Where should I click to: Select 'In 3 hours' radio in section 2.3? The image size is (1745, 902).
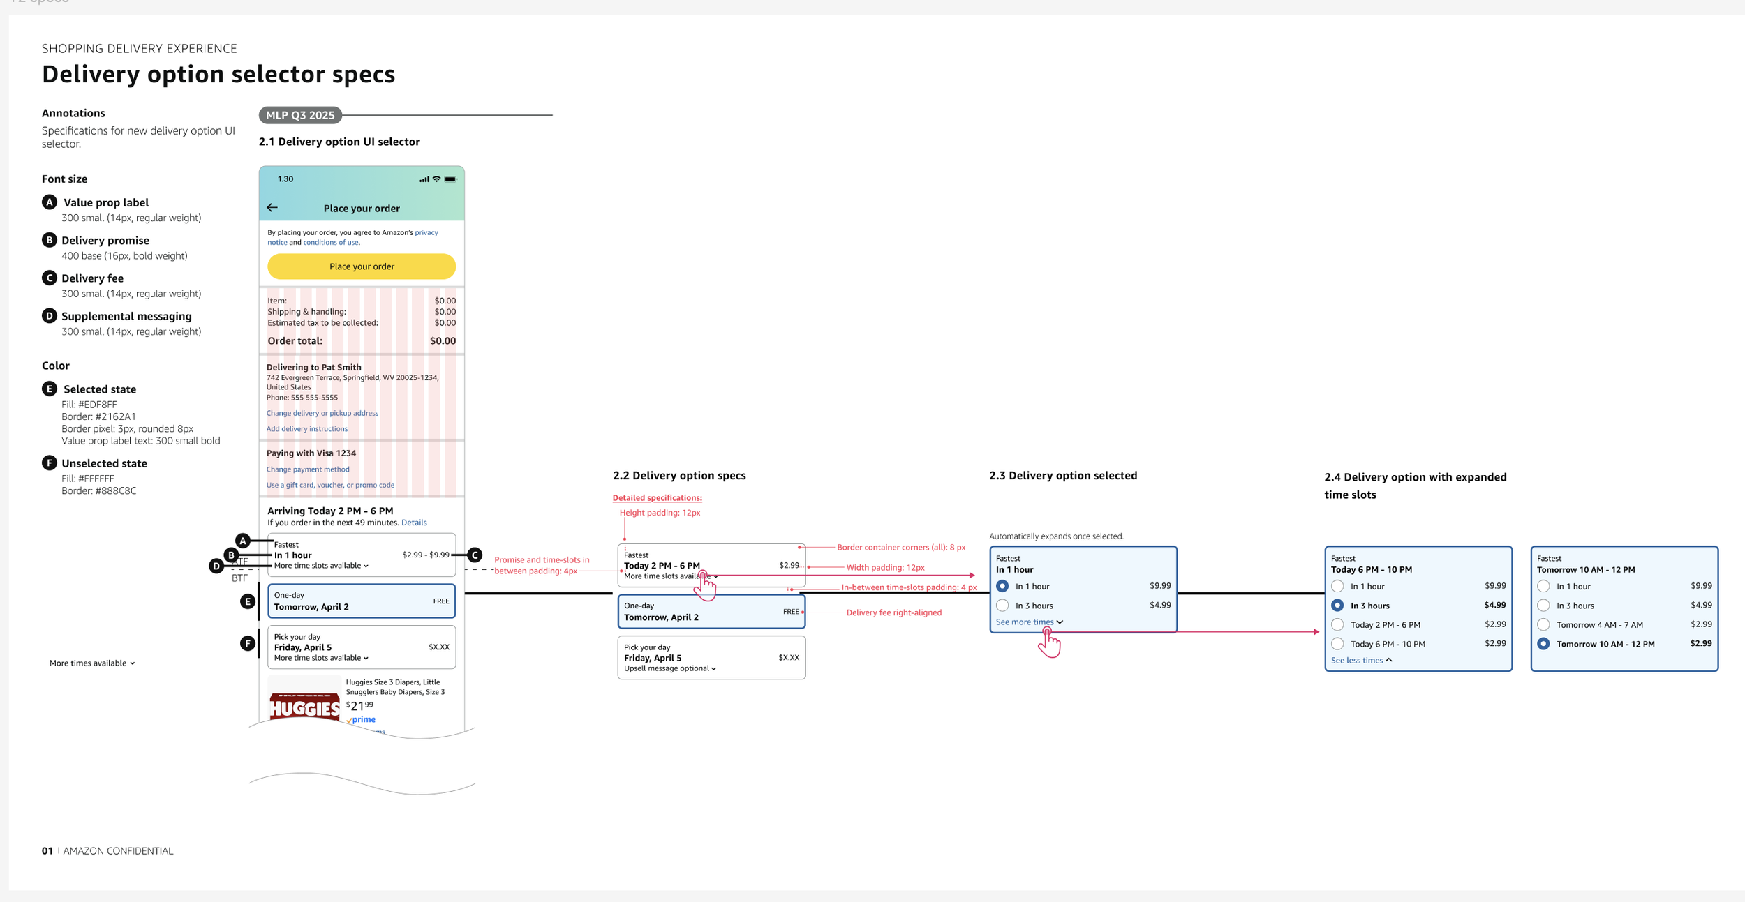1002,606
